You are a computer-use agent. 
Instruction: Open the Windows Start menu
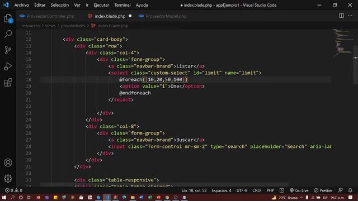(4, 197)
